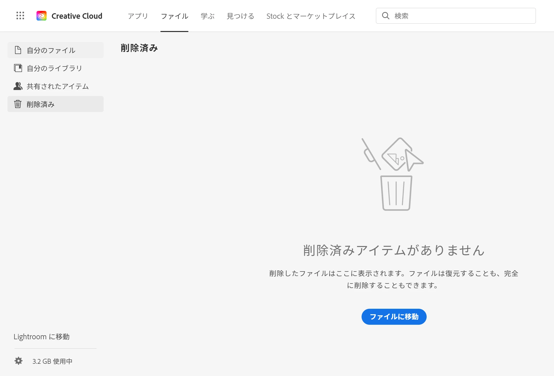Switch to the アプリ tab
554x376 pixels.
138,16
